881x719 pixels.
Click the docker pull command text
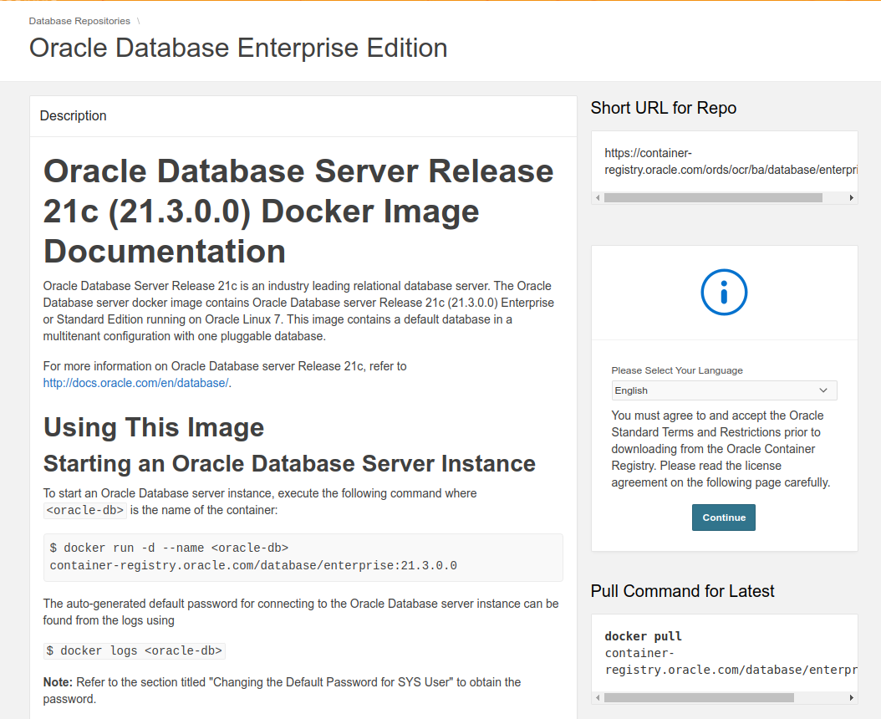pyautogui.click(x=731, y=653)
